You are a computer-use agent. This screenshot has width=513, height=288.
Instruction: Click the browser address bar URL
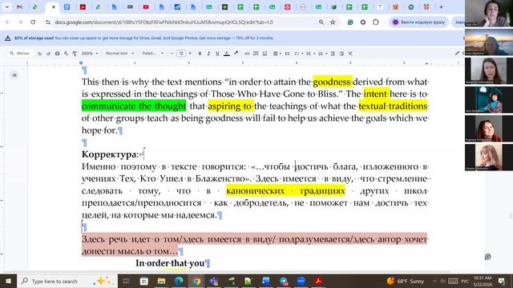[164, 22]
